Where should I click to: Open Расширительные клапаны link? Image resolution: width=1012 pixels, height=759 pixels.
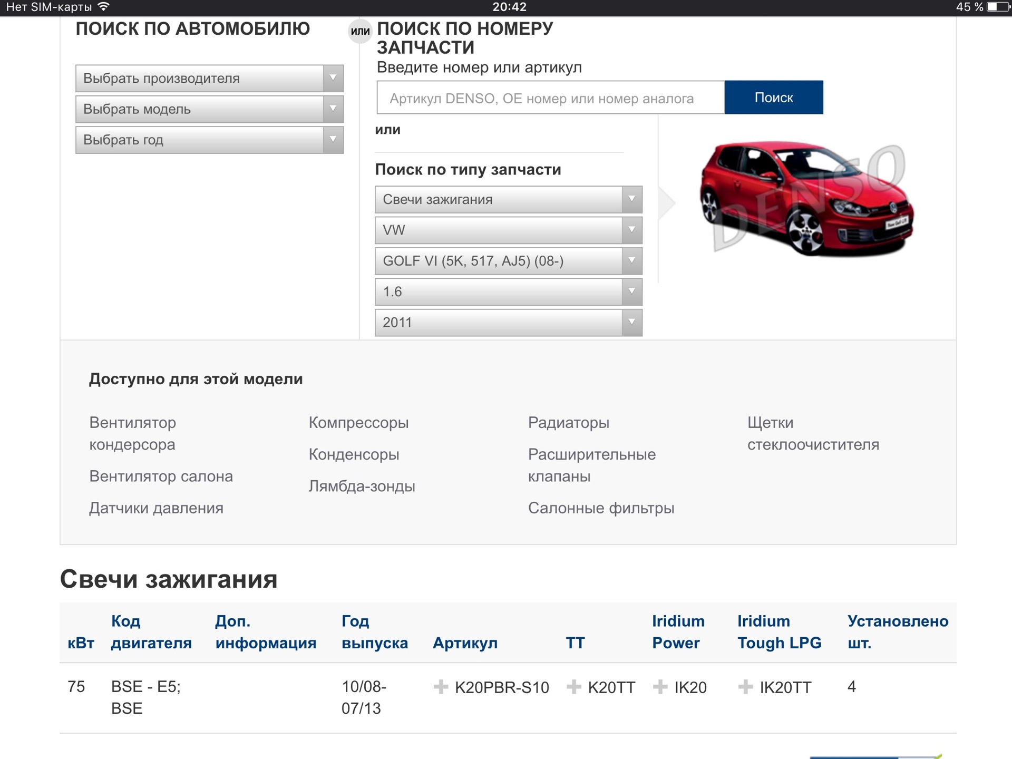(x=592, y=465)
